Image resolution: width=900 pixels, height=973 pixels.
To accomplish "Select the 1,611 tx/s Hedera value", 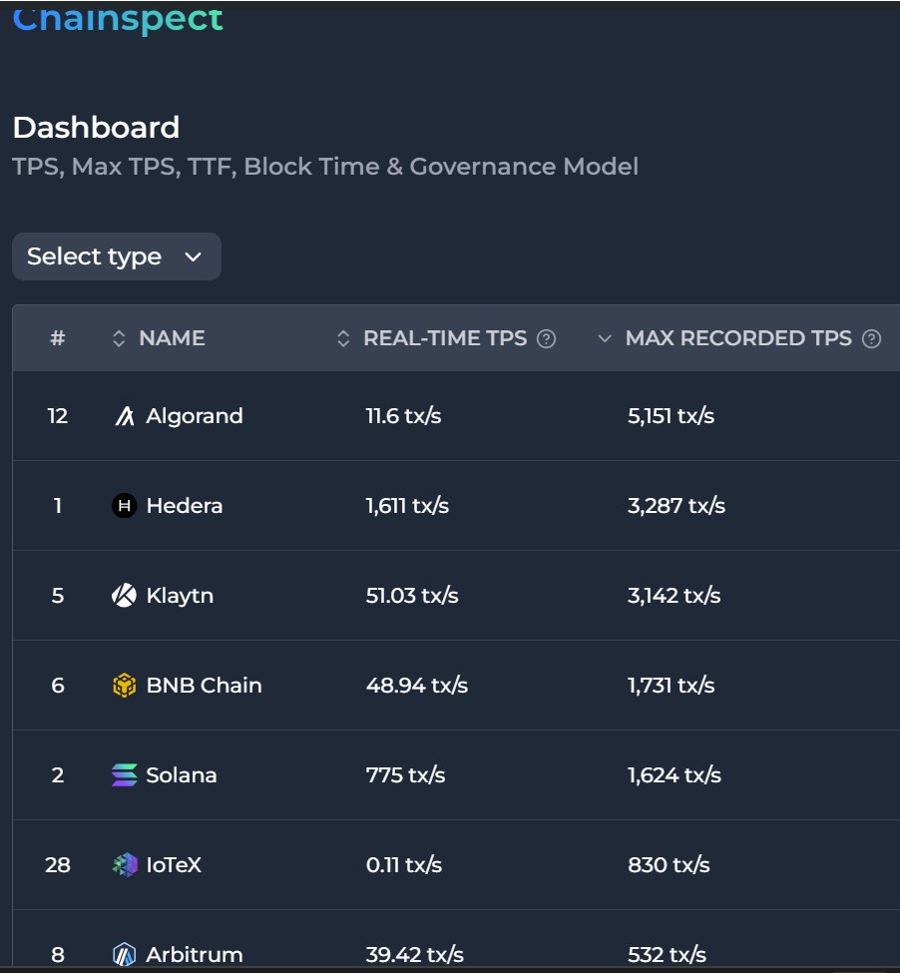I will 407,506.
